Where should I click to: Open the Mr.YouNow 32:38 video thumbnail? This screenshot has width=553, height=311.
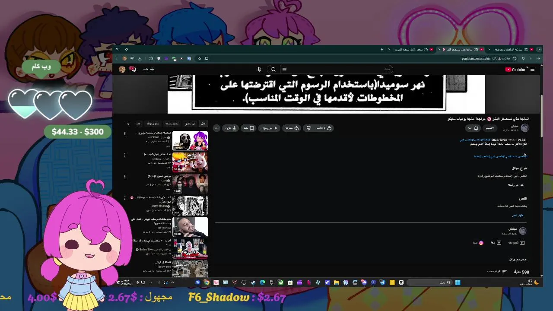190,227
